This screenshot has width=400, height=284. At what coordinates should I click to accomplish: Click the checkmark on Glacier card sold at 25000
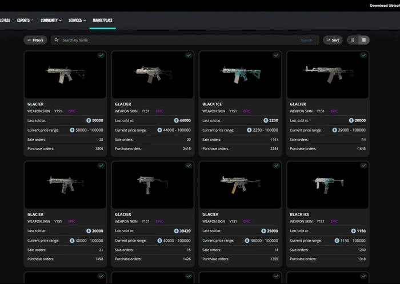276,165
